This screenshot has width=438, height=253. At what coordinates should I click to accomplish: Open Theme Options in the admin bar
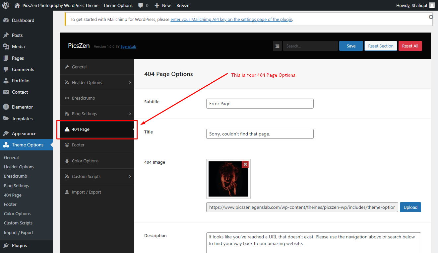click(x=118, y=5)
